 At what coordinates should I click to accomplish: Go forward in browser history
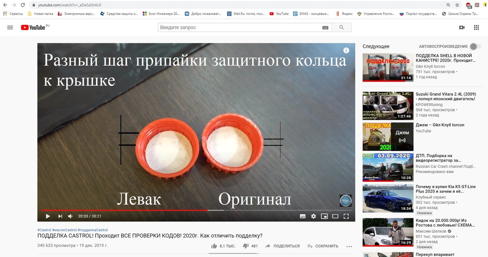click(x=14, y=5)
